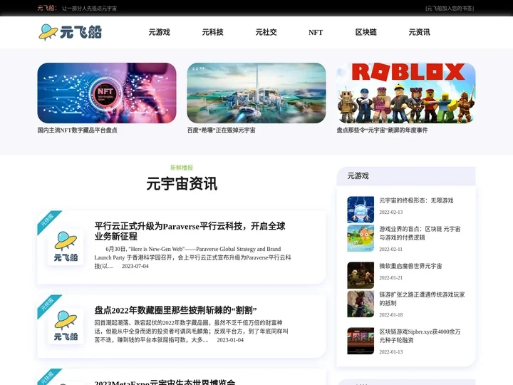The image size is (513, 385).
Task: Click the 元飞船加入您的书签 bookmark link
Action: click(450, 8)
